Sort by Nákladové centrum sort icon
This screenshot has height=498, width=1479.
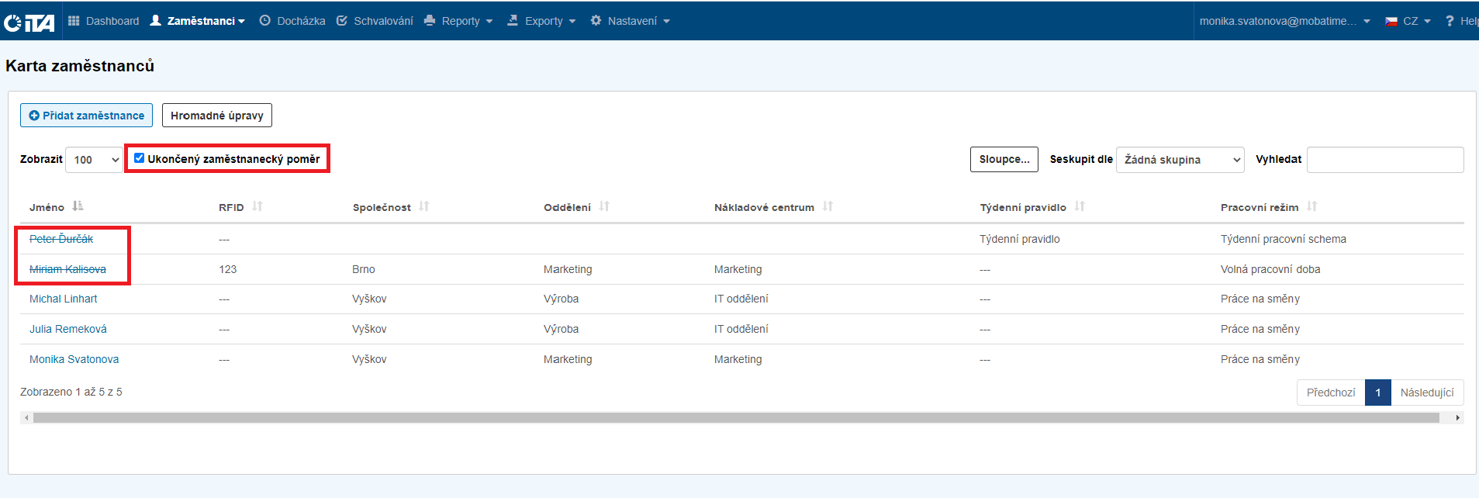click(x=828, y=206)
